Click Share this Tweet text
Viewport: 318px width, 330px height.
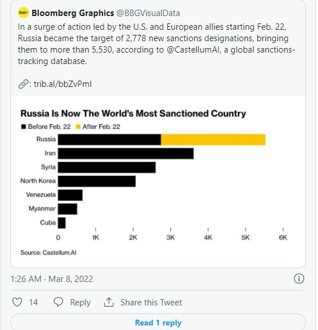click(151, 303)
